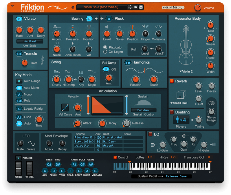The height and width of the screenshot is (195, 231).
Task: Toggle Rel Damp ON with F hexagon
Action: [106, 69]
